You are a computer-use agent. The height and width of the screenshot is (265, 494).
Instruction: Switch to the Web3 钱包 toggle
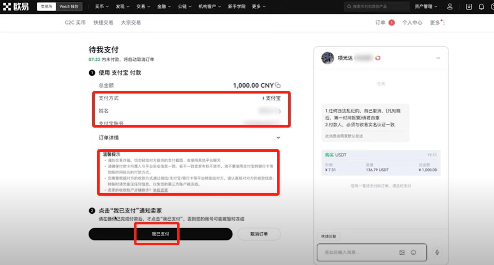(69, 7)
